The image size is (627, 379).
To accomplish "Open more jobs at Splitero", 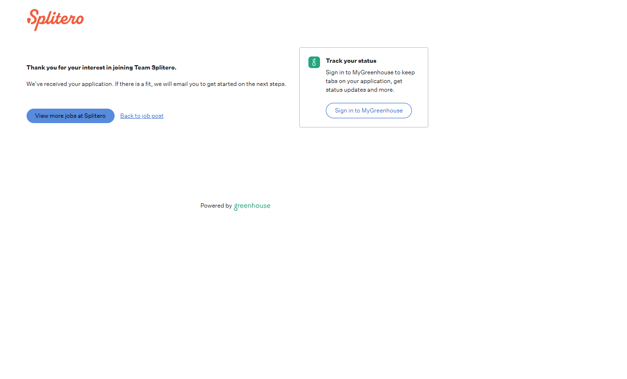I will [x=71, y=116].
